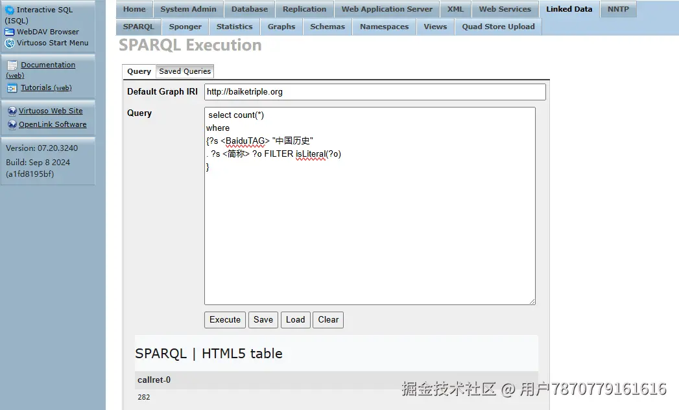
Task: Open the Schemas sub-tab
Action: coord(328,27)
